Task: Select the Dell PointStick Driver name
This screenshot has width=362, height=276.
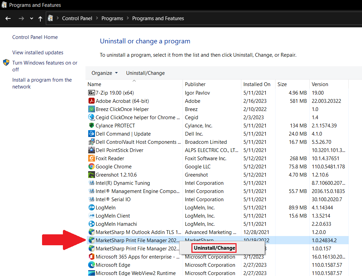Action: tap(119, 150)
